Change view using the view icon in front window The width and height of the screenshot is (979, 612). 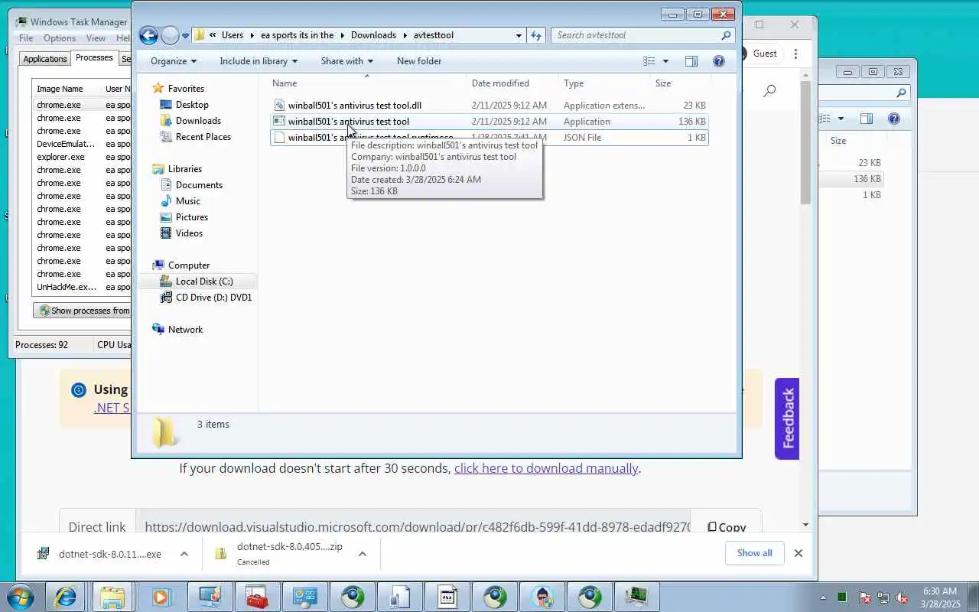649,61
